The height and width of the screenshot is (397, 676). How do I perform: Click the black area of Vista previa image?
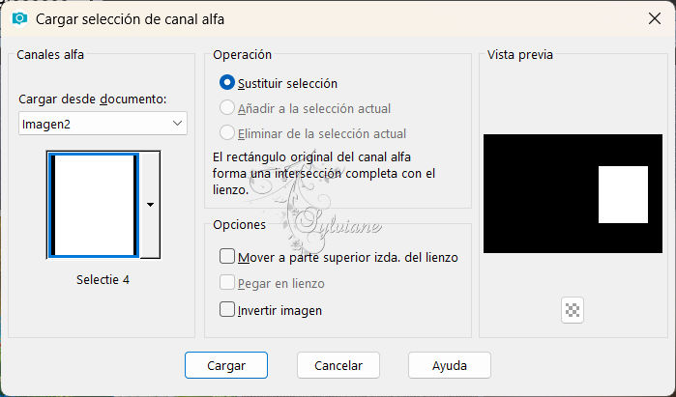click(x=539, y=194)
